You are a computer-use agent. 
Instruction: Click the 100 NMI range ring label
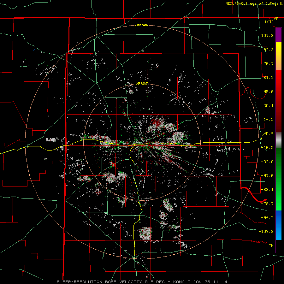tap(142, 25)
